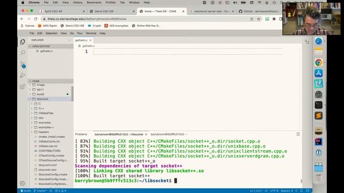Open the Sierra CSCI IDE bookmark
The height and width of the screenshot is (193, 344).
73,26
